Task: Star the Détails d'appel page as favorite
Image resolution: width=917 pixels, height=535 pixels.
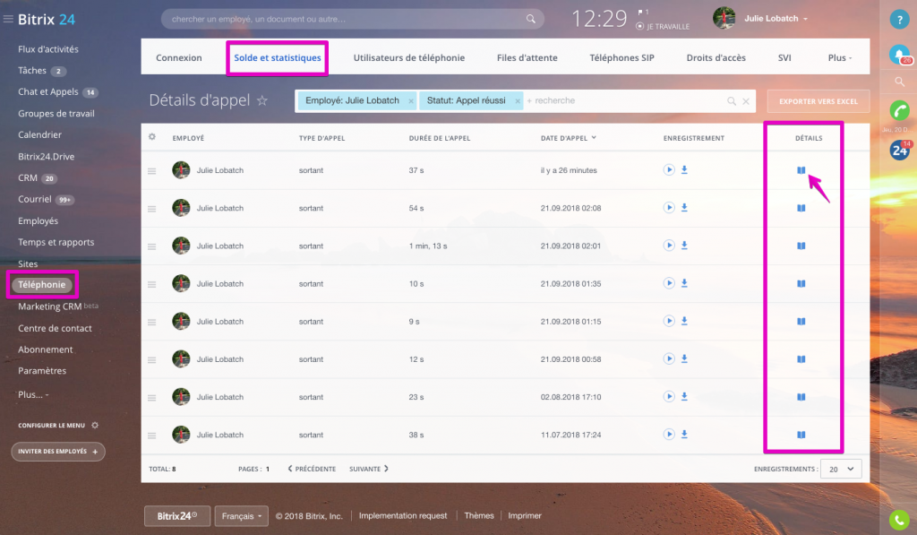Action: click(x=262, y=100)
